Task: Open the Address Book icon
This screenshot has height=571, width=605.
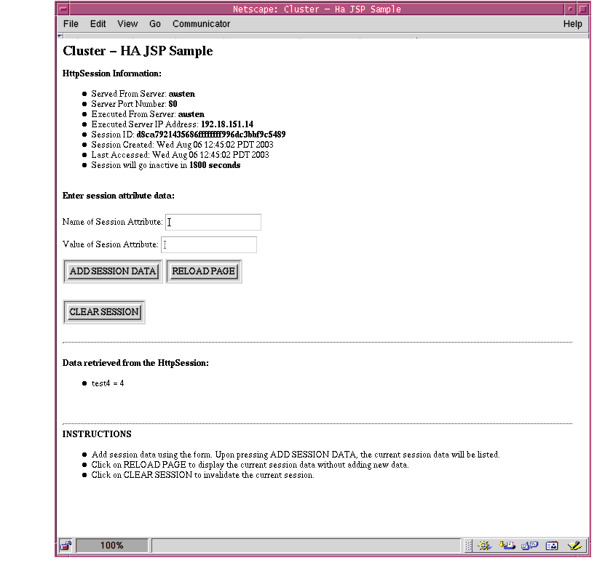Action: point(551,546)
